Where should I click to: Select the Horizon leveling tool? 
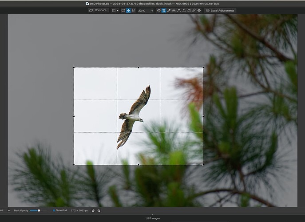click(174, 10)
